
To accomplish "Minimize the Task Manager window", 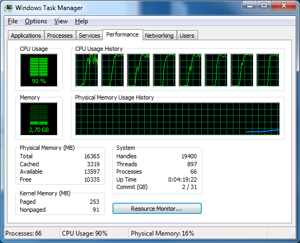I will click(x=250, y=6).
